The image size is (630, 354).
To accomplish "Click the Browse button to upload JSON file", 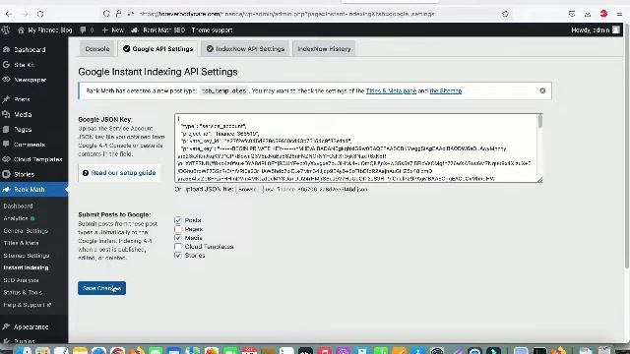I will [x=249, y=189].
